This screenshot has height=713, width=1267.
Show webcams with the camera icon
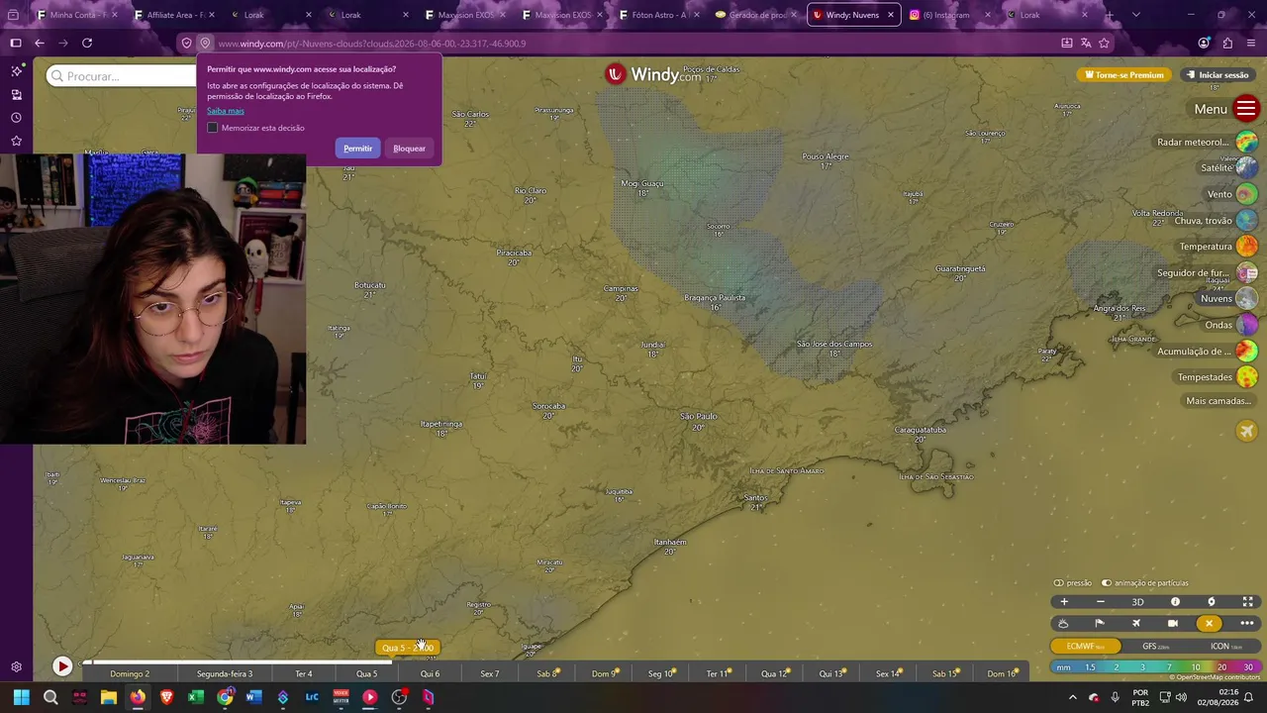click(1173, 623)
